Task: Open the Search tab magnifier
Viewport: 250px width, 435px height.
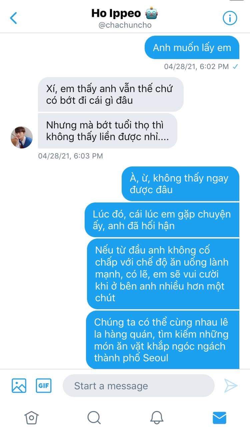Action: pos(94,417)
